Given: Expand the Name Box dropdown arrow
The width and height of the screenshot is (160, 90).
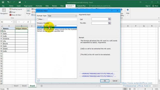Looking at the screenshot, I should [12, 22].
